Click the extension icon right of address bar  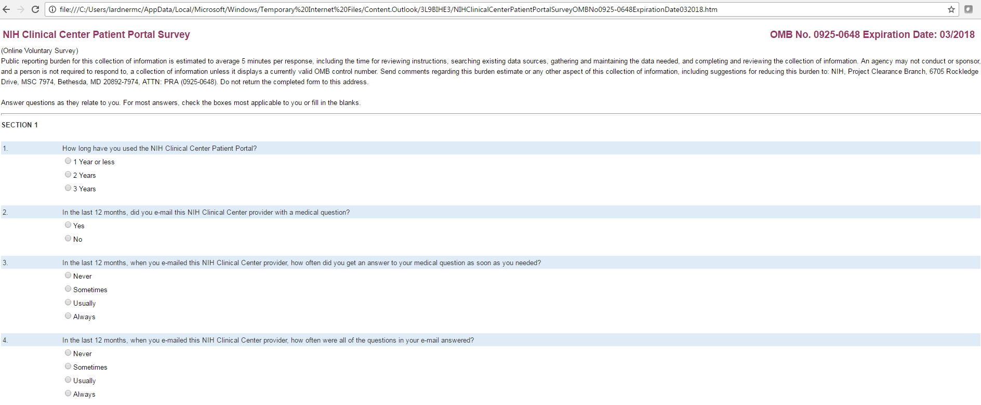click(x=969, y=9)
